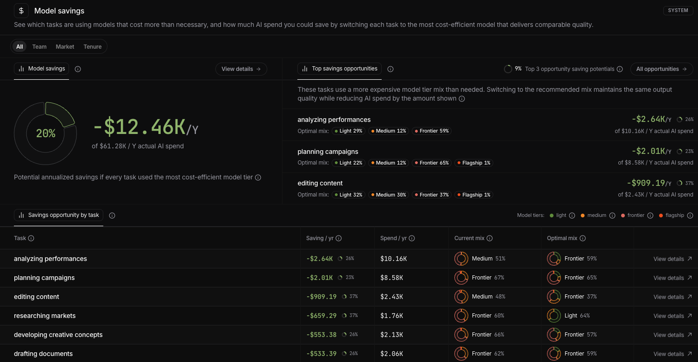This screenshot has height=362, width=698.
Task: Switch to the Team filter tab
Action: (39, 46)
